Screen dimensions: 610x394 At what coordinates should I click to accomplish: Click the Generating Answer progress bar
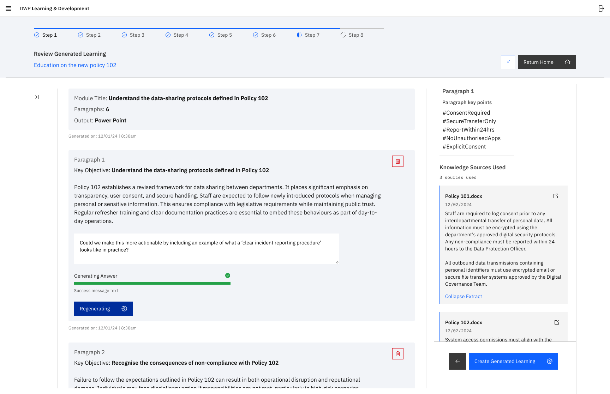click(x=152, y=283)
